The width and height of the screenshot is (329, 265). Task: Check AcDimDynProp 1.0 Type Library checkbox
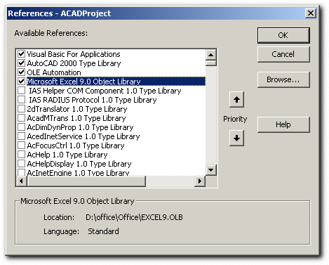tap(21, 127)
